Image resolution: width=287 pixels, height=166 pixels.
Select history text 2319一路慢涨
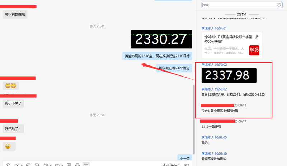click(211, 127)
